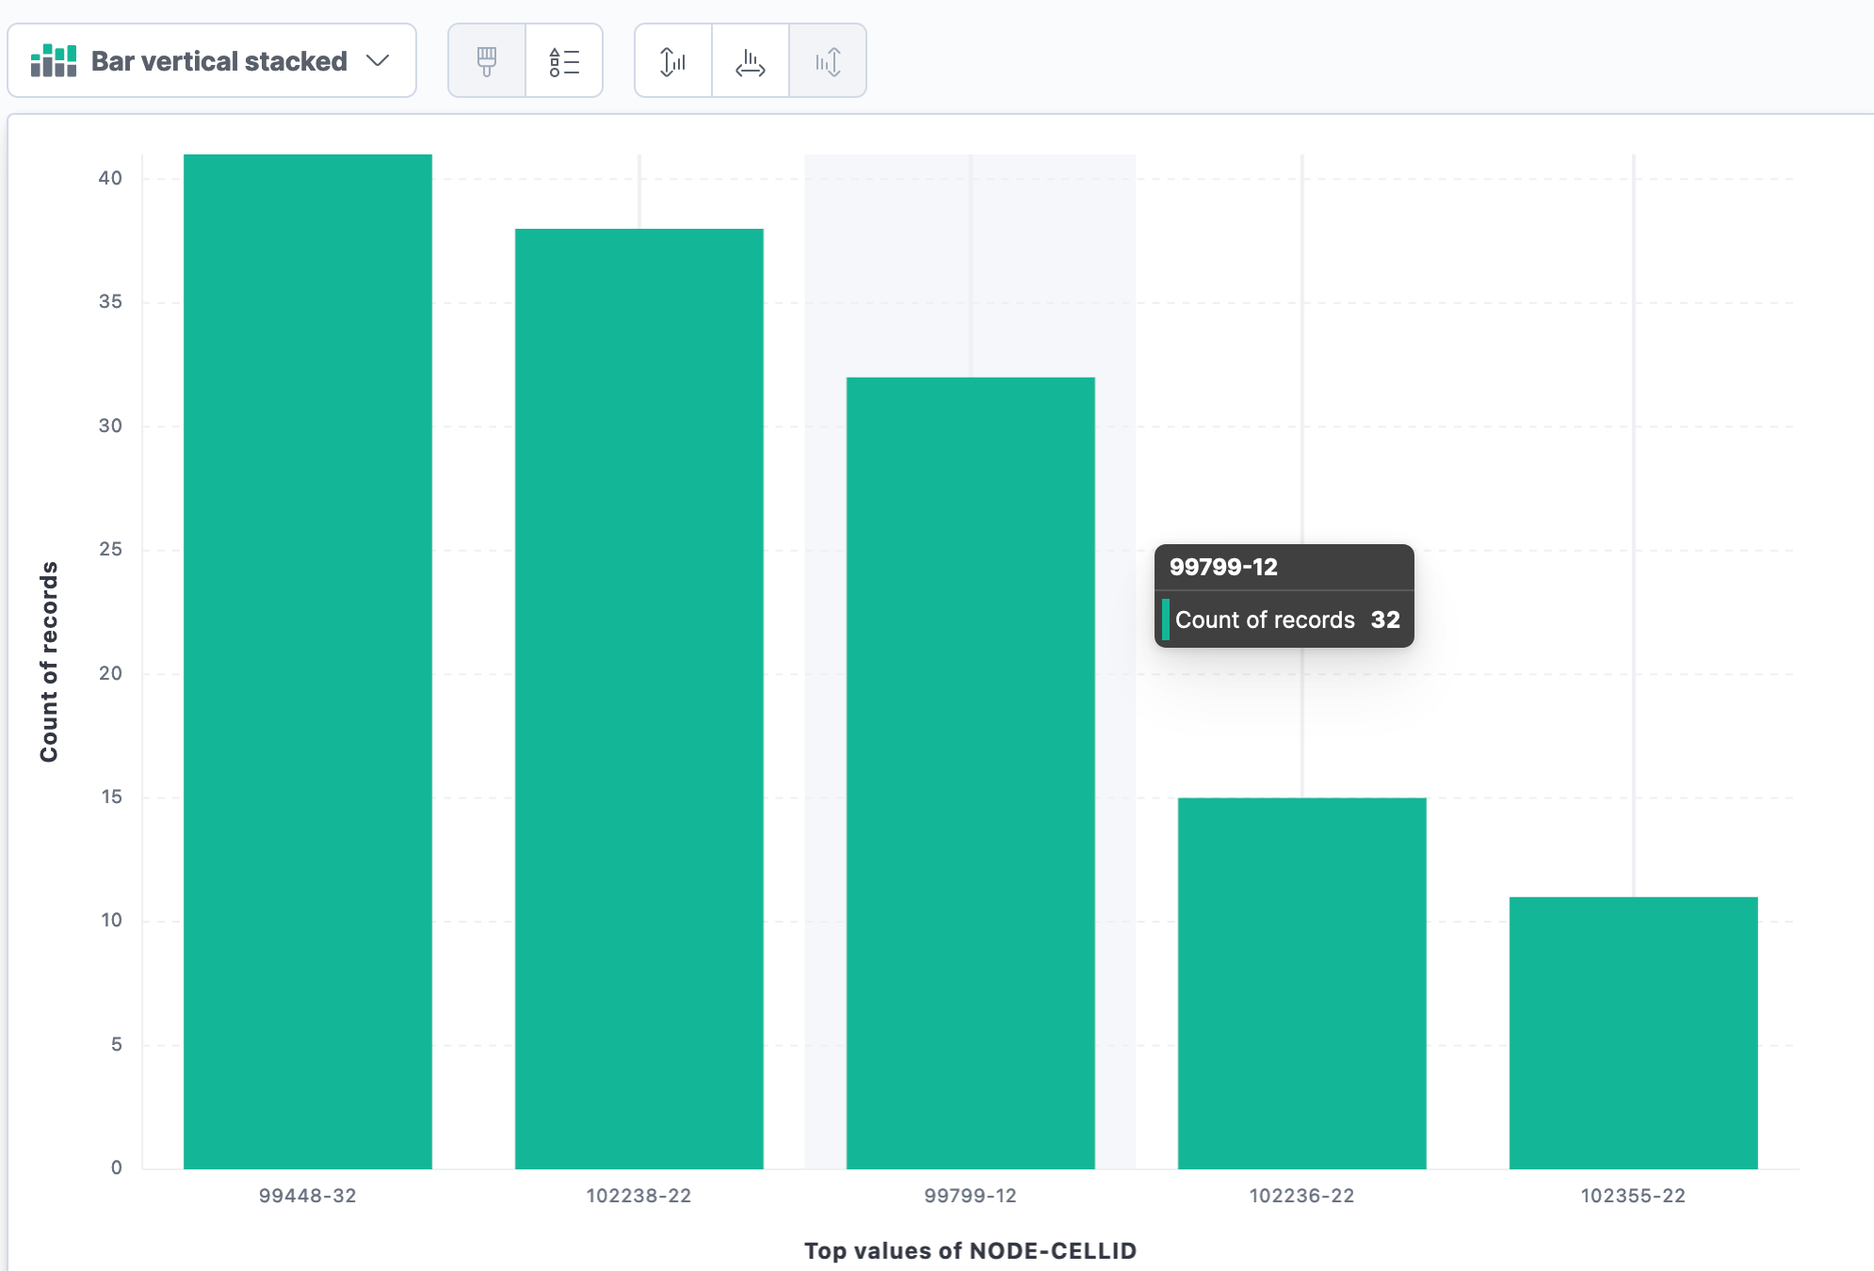Open the Bar vertical stacked selector
The height and width of the screenshot is (1271, 1874).
click(218, 61)
